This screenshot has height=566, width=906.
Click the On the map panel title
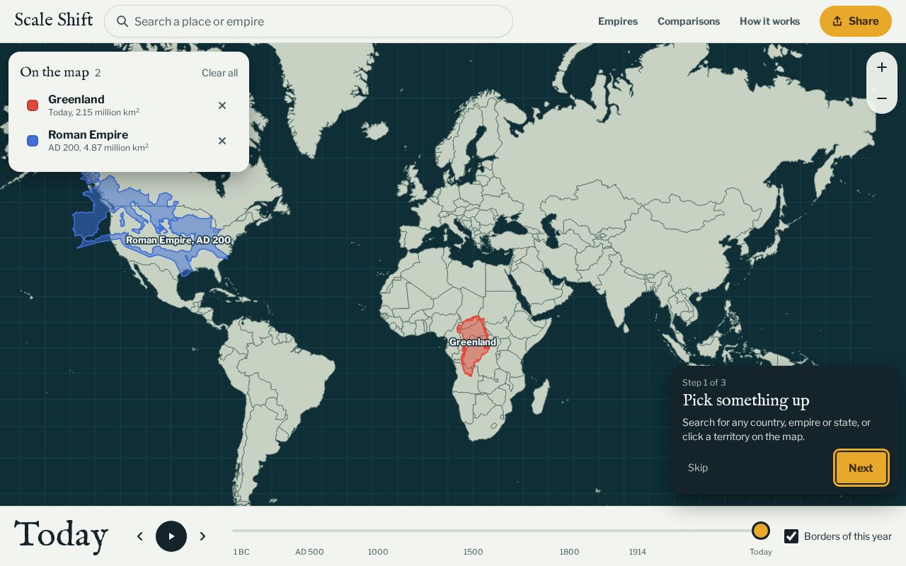coord(55,72)
